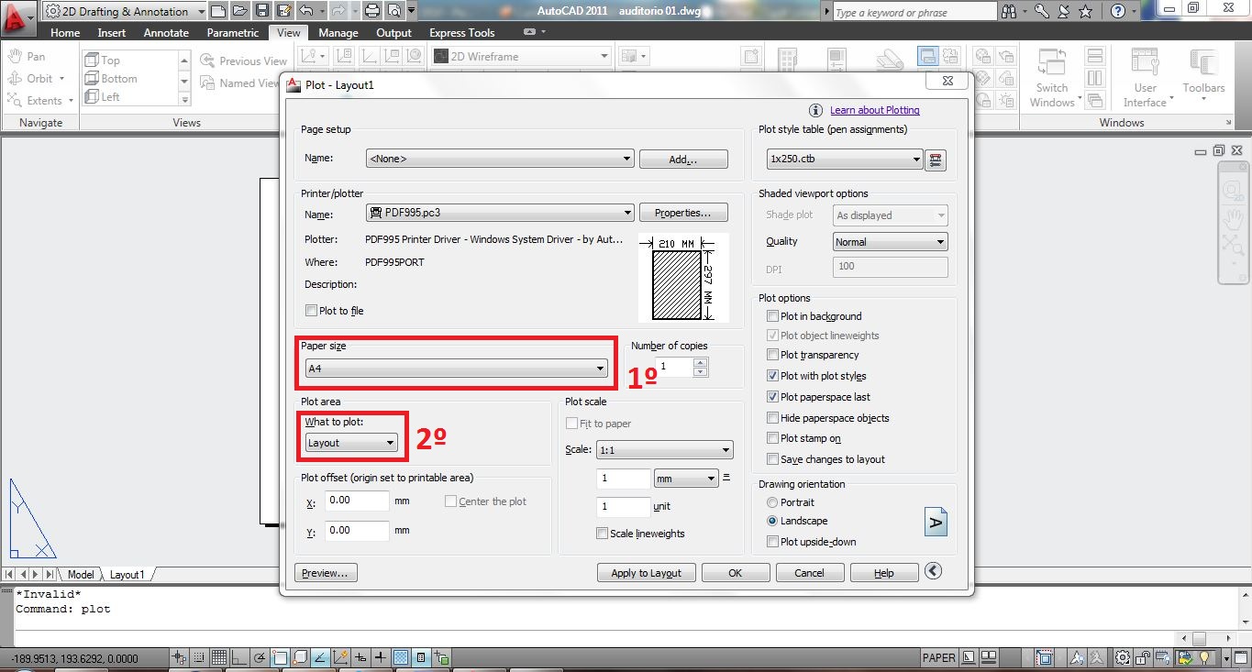1252x672 pixels.
Task: Open the Plot icon in Quick Access toolbar
Action: click(374, 10)
